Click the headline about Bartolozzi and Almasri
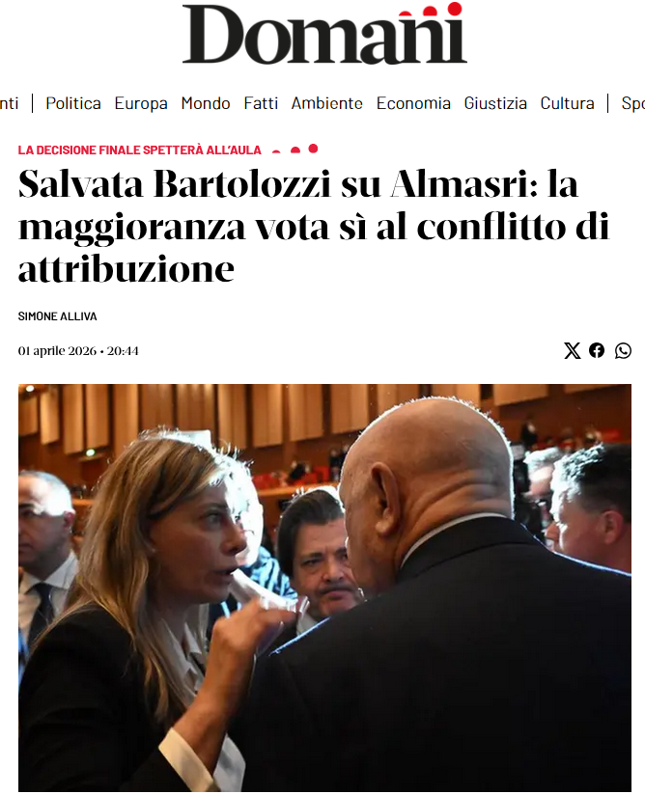This screenshot has width=645, height=794. [x=314, y=226]
